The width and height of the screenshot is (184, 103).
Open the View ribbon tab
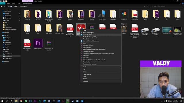[x=19, y=3]
